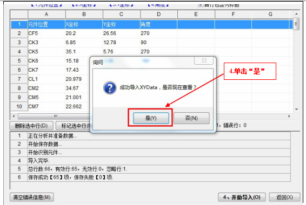Viewport: 306px width, 205px height.
Task: Click cell 元件位置 in row 1
Action: tap(46, 24)
